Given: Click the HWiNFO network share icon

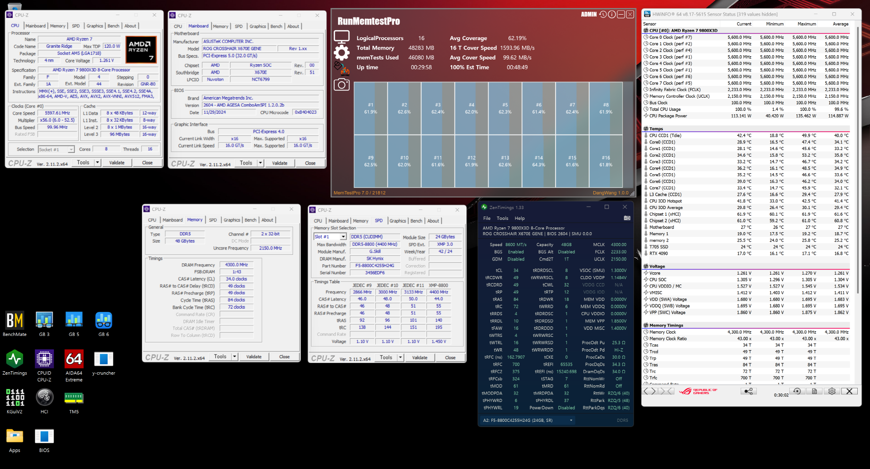Looking at the screenshot, I should (749, 391).
